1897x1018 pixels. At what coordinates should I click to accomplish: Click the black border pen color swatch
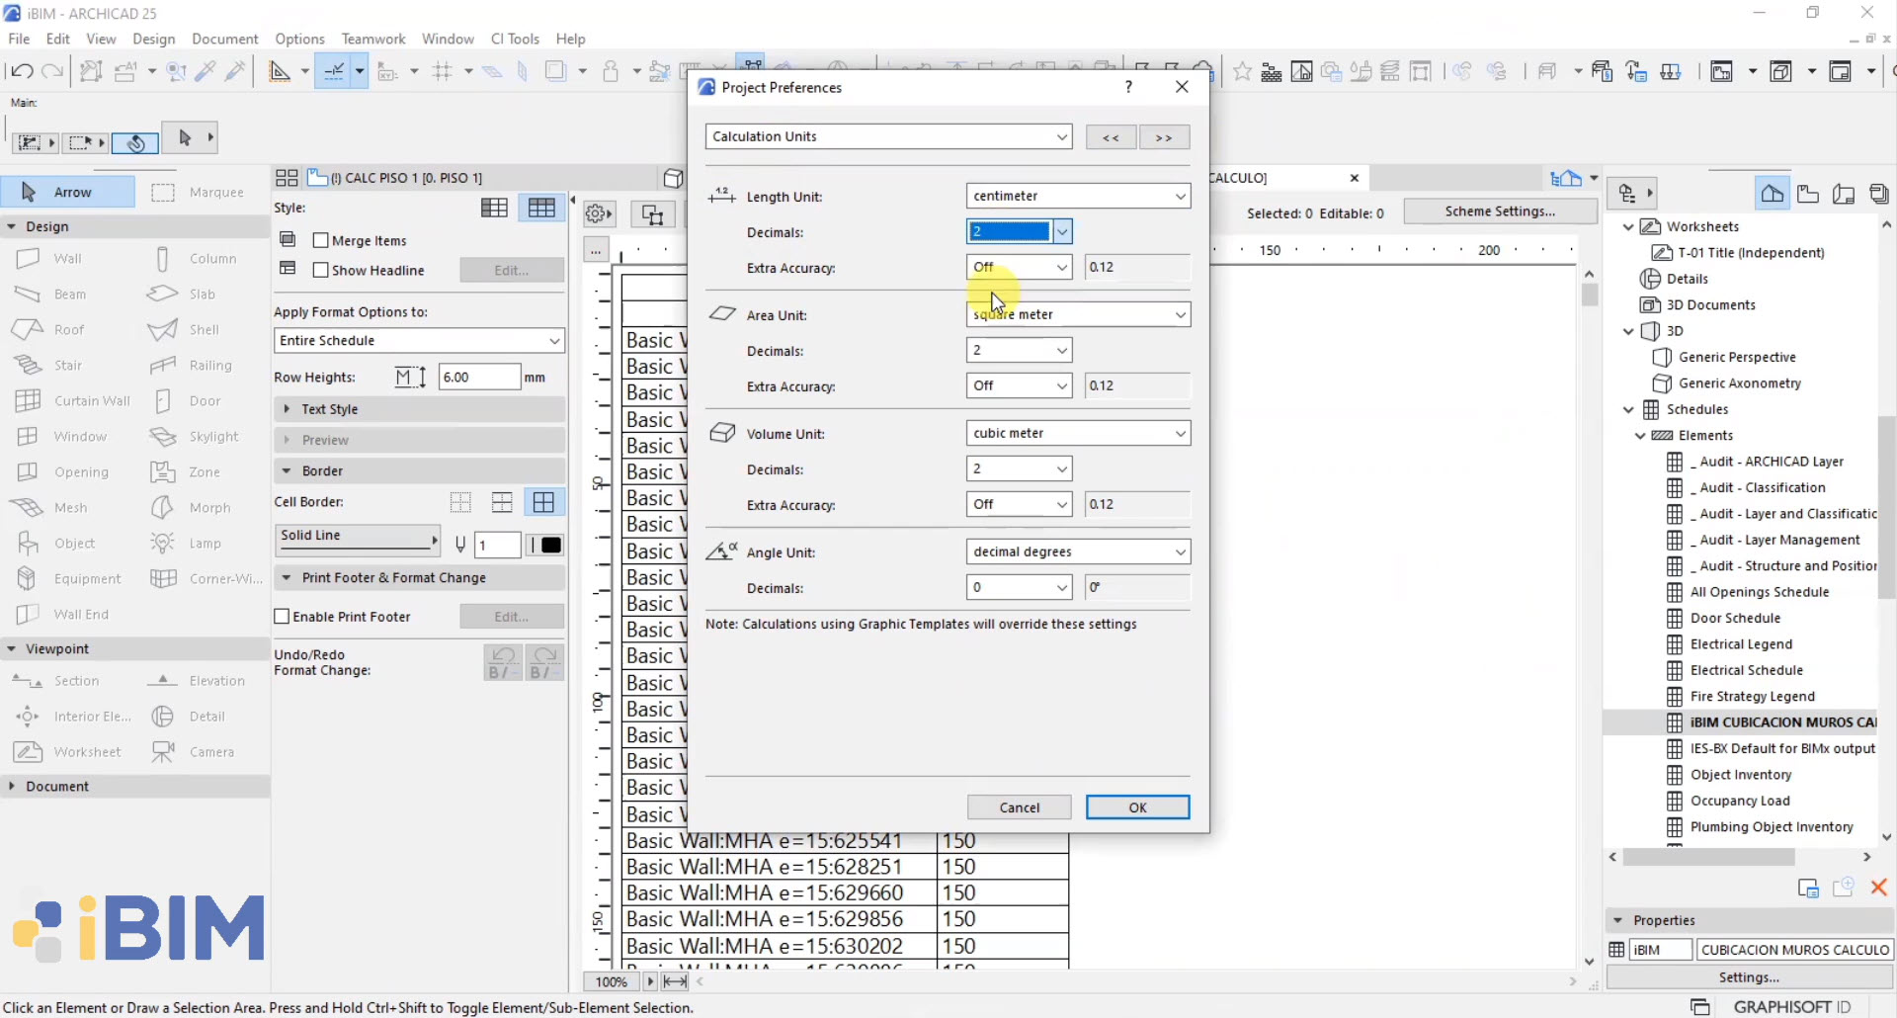coord(550,545)
